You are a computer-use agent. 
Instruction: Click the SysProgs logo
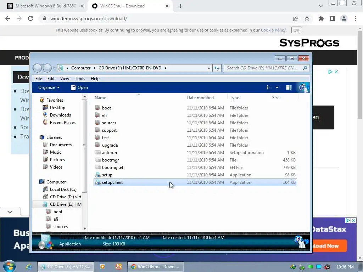309,43
